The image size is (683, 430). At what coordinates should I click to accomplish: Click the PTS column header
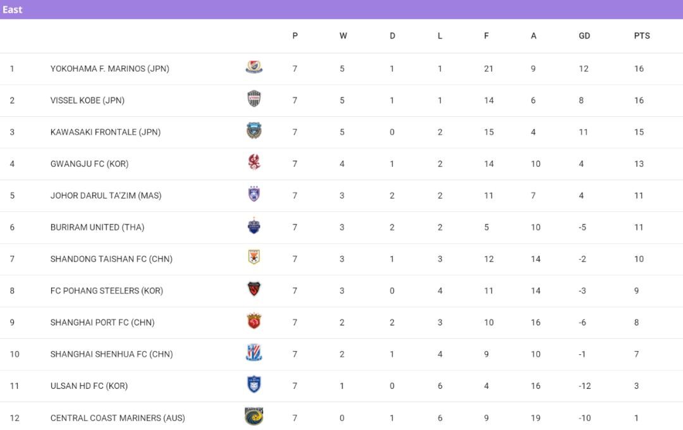click(x=642, y=36)
